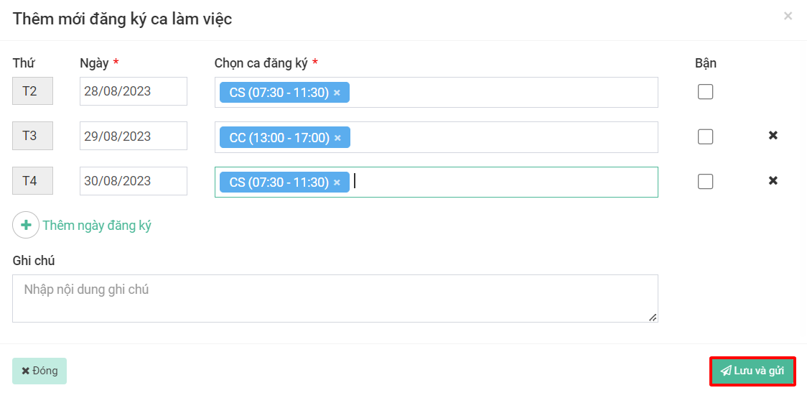This screenshot has height=398, width=807.
Task: Click the date field 29/08/2023
Action: 133,136
